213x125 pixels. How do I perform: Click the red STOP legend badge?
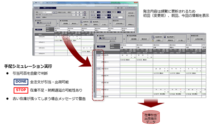coord(21,90)
